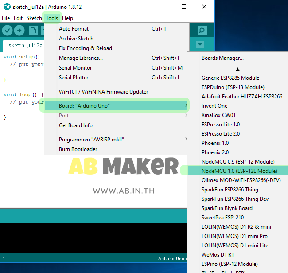Close the Arduino window
The image size is (288, 273).
coord(204,7)
